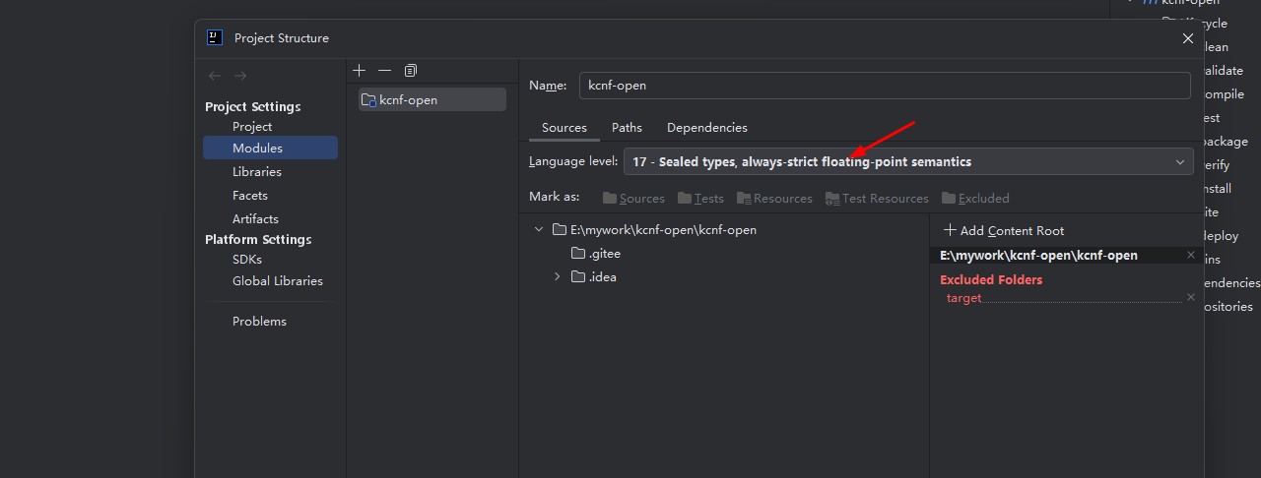Mark folder as Resources
Screen dimensions: 1261x478
[774, 198]
